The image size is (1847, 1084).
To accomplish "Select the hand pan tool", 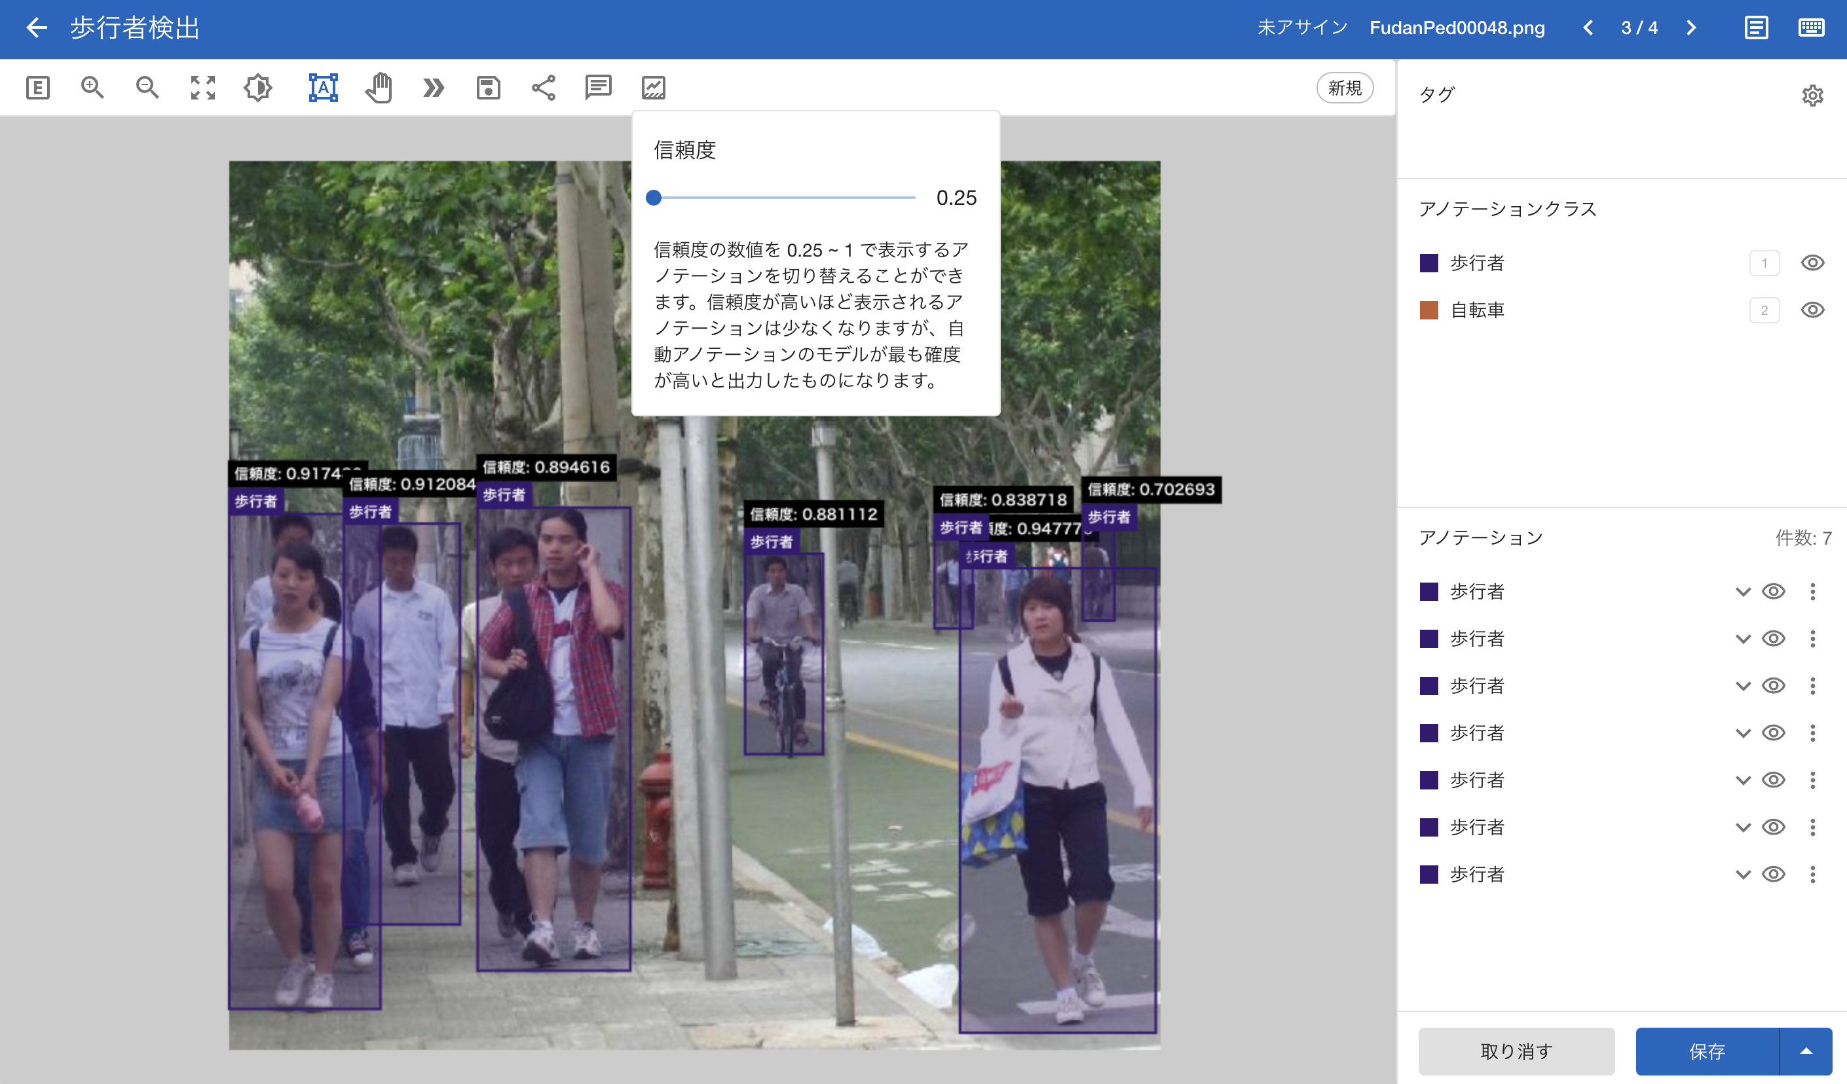I will click(x=379, y=88).
